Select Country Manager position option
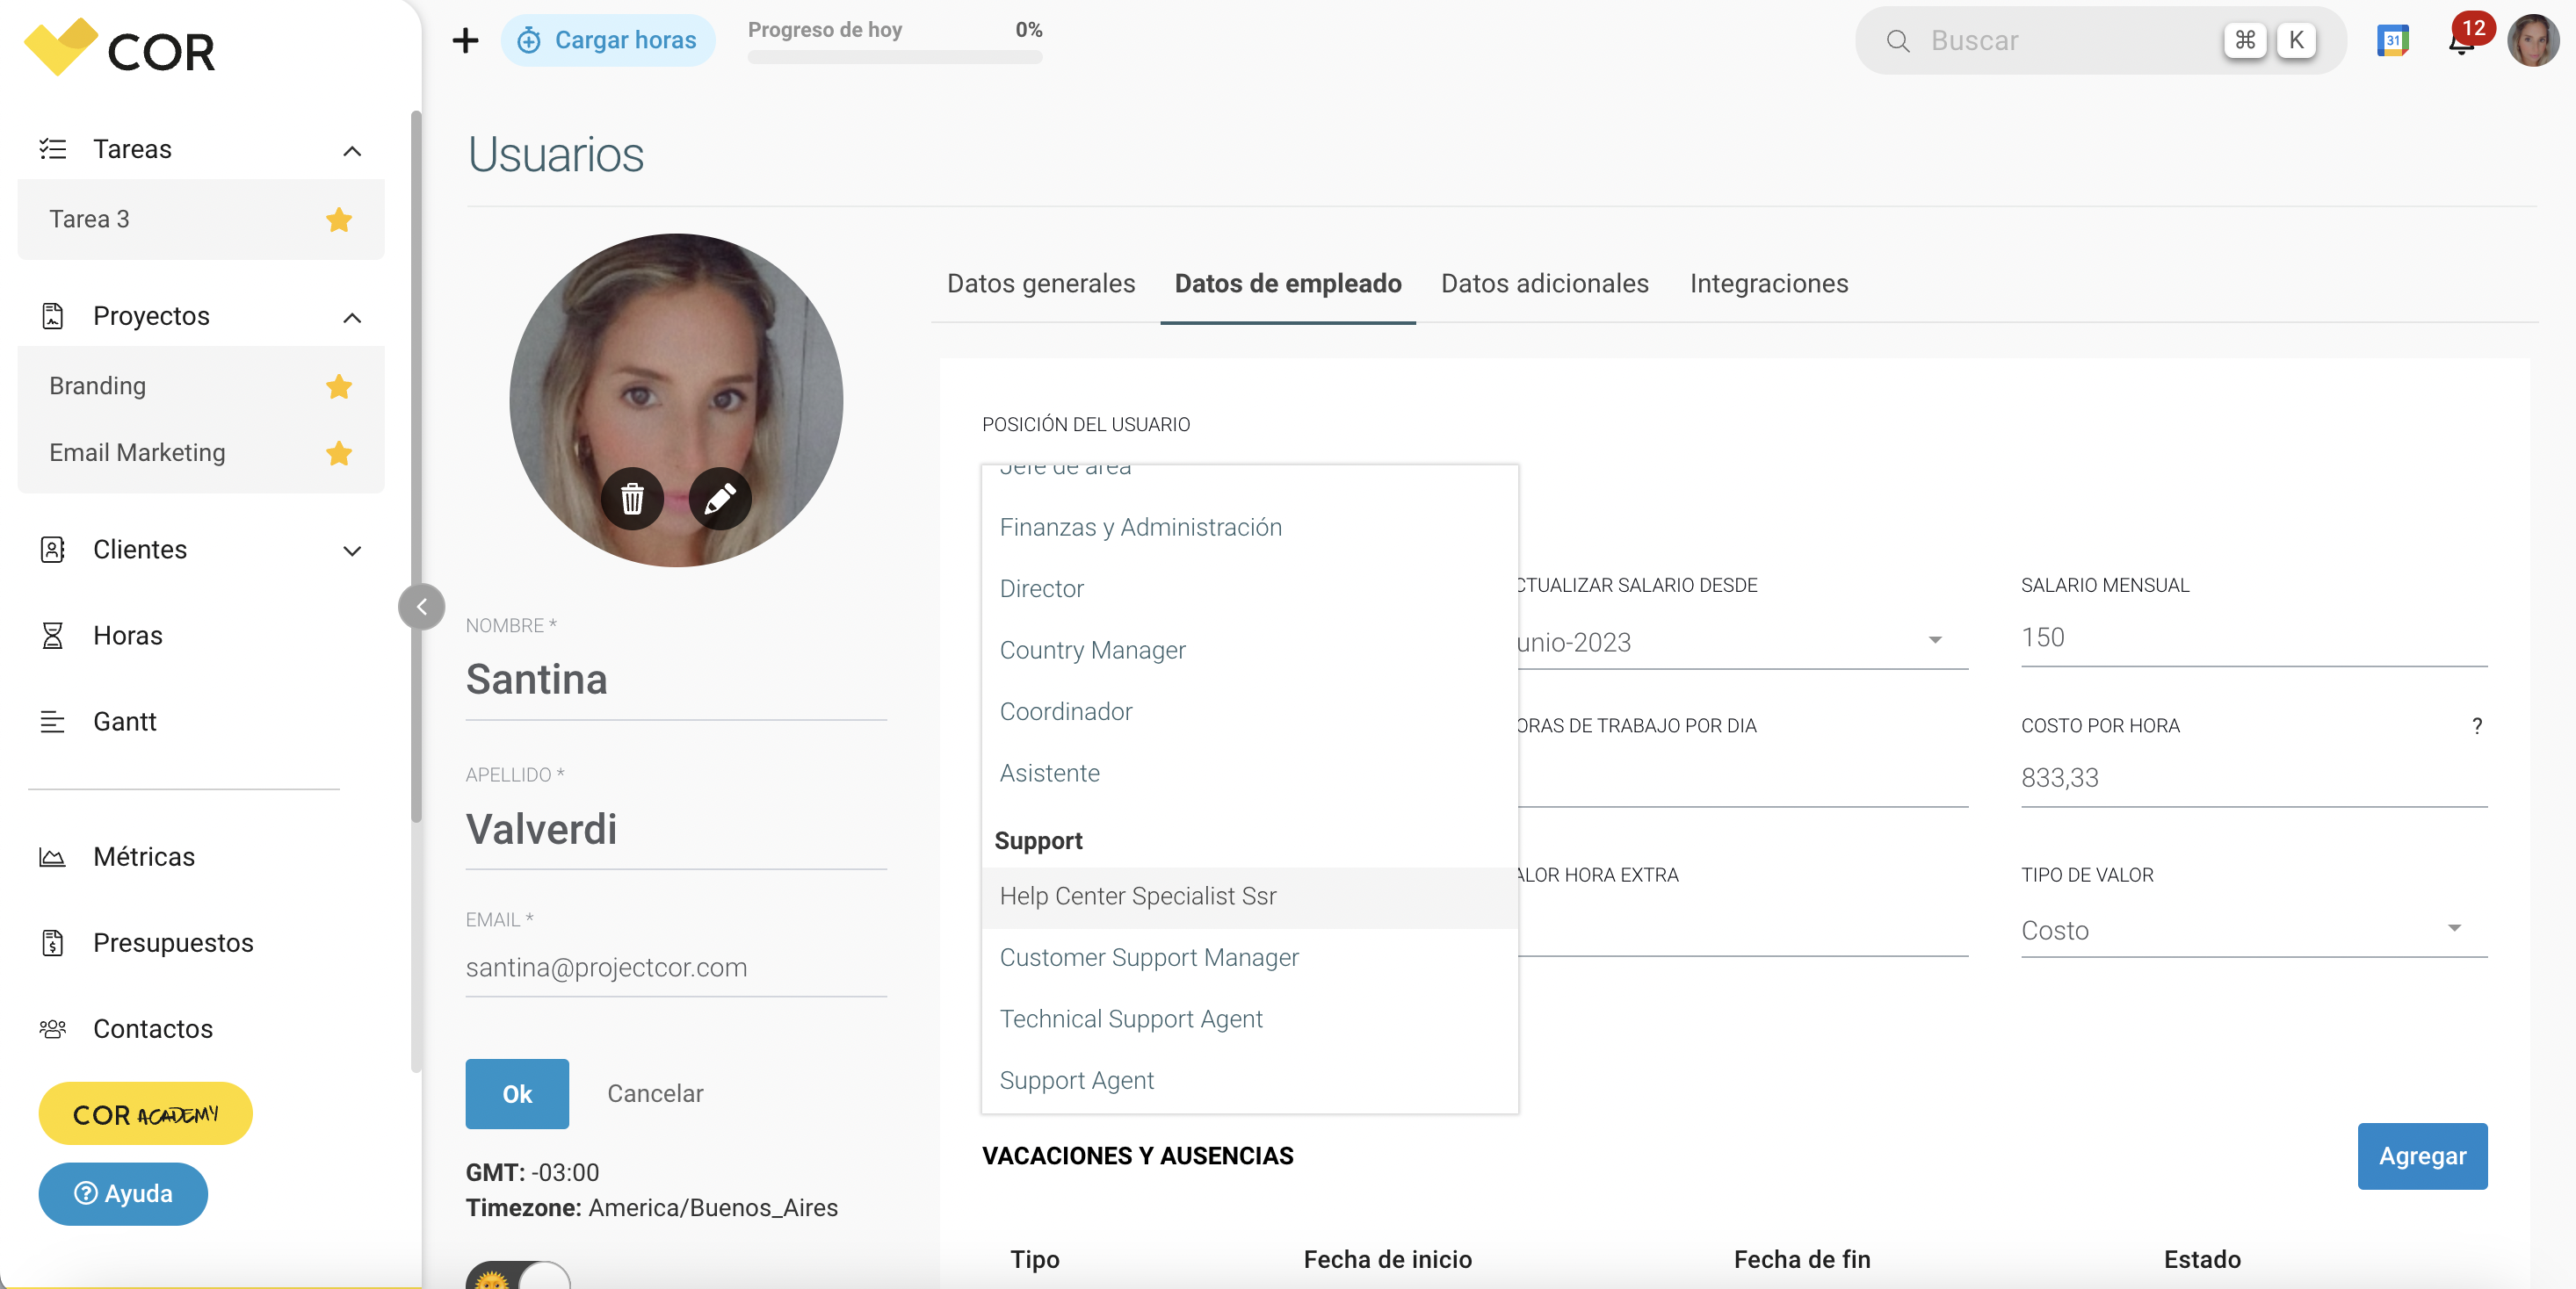 click(1250, 650)
